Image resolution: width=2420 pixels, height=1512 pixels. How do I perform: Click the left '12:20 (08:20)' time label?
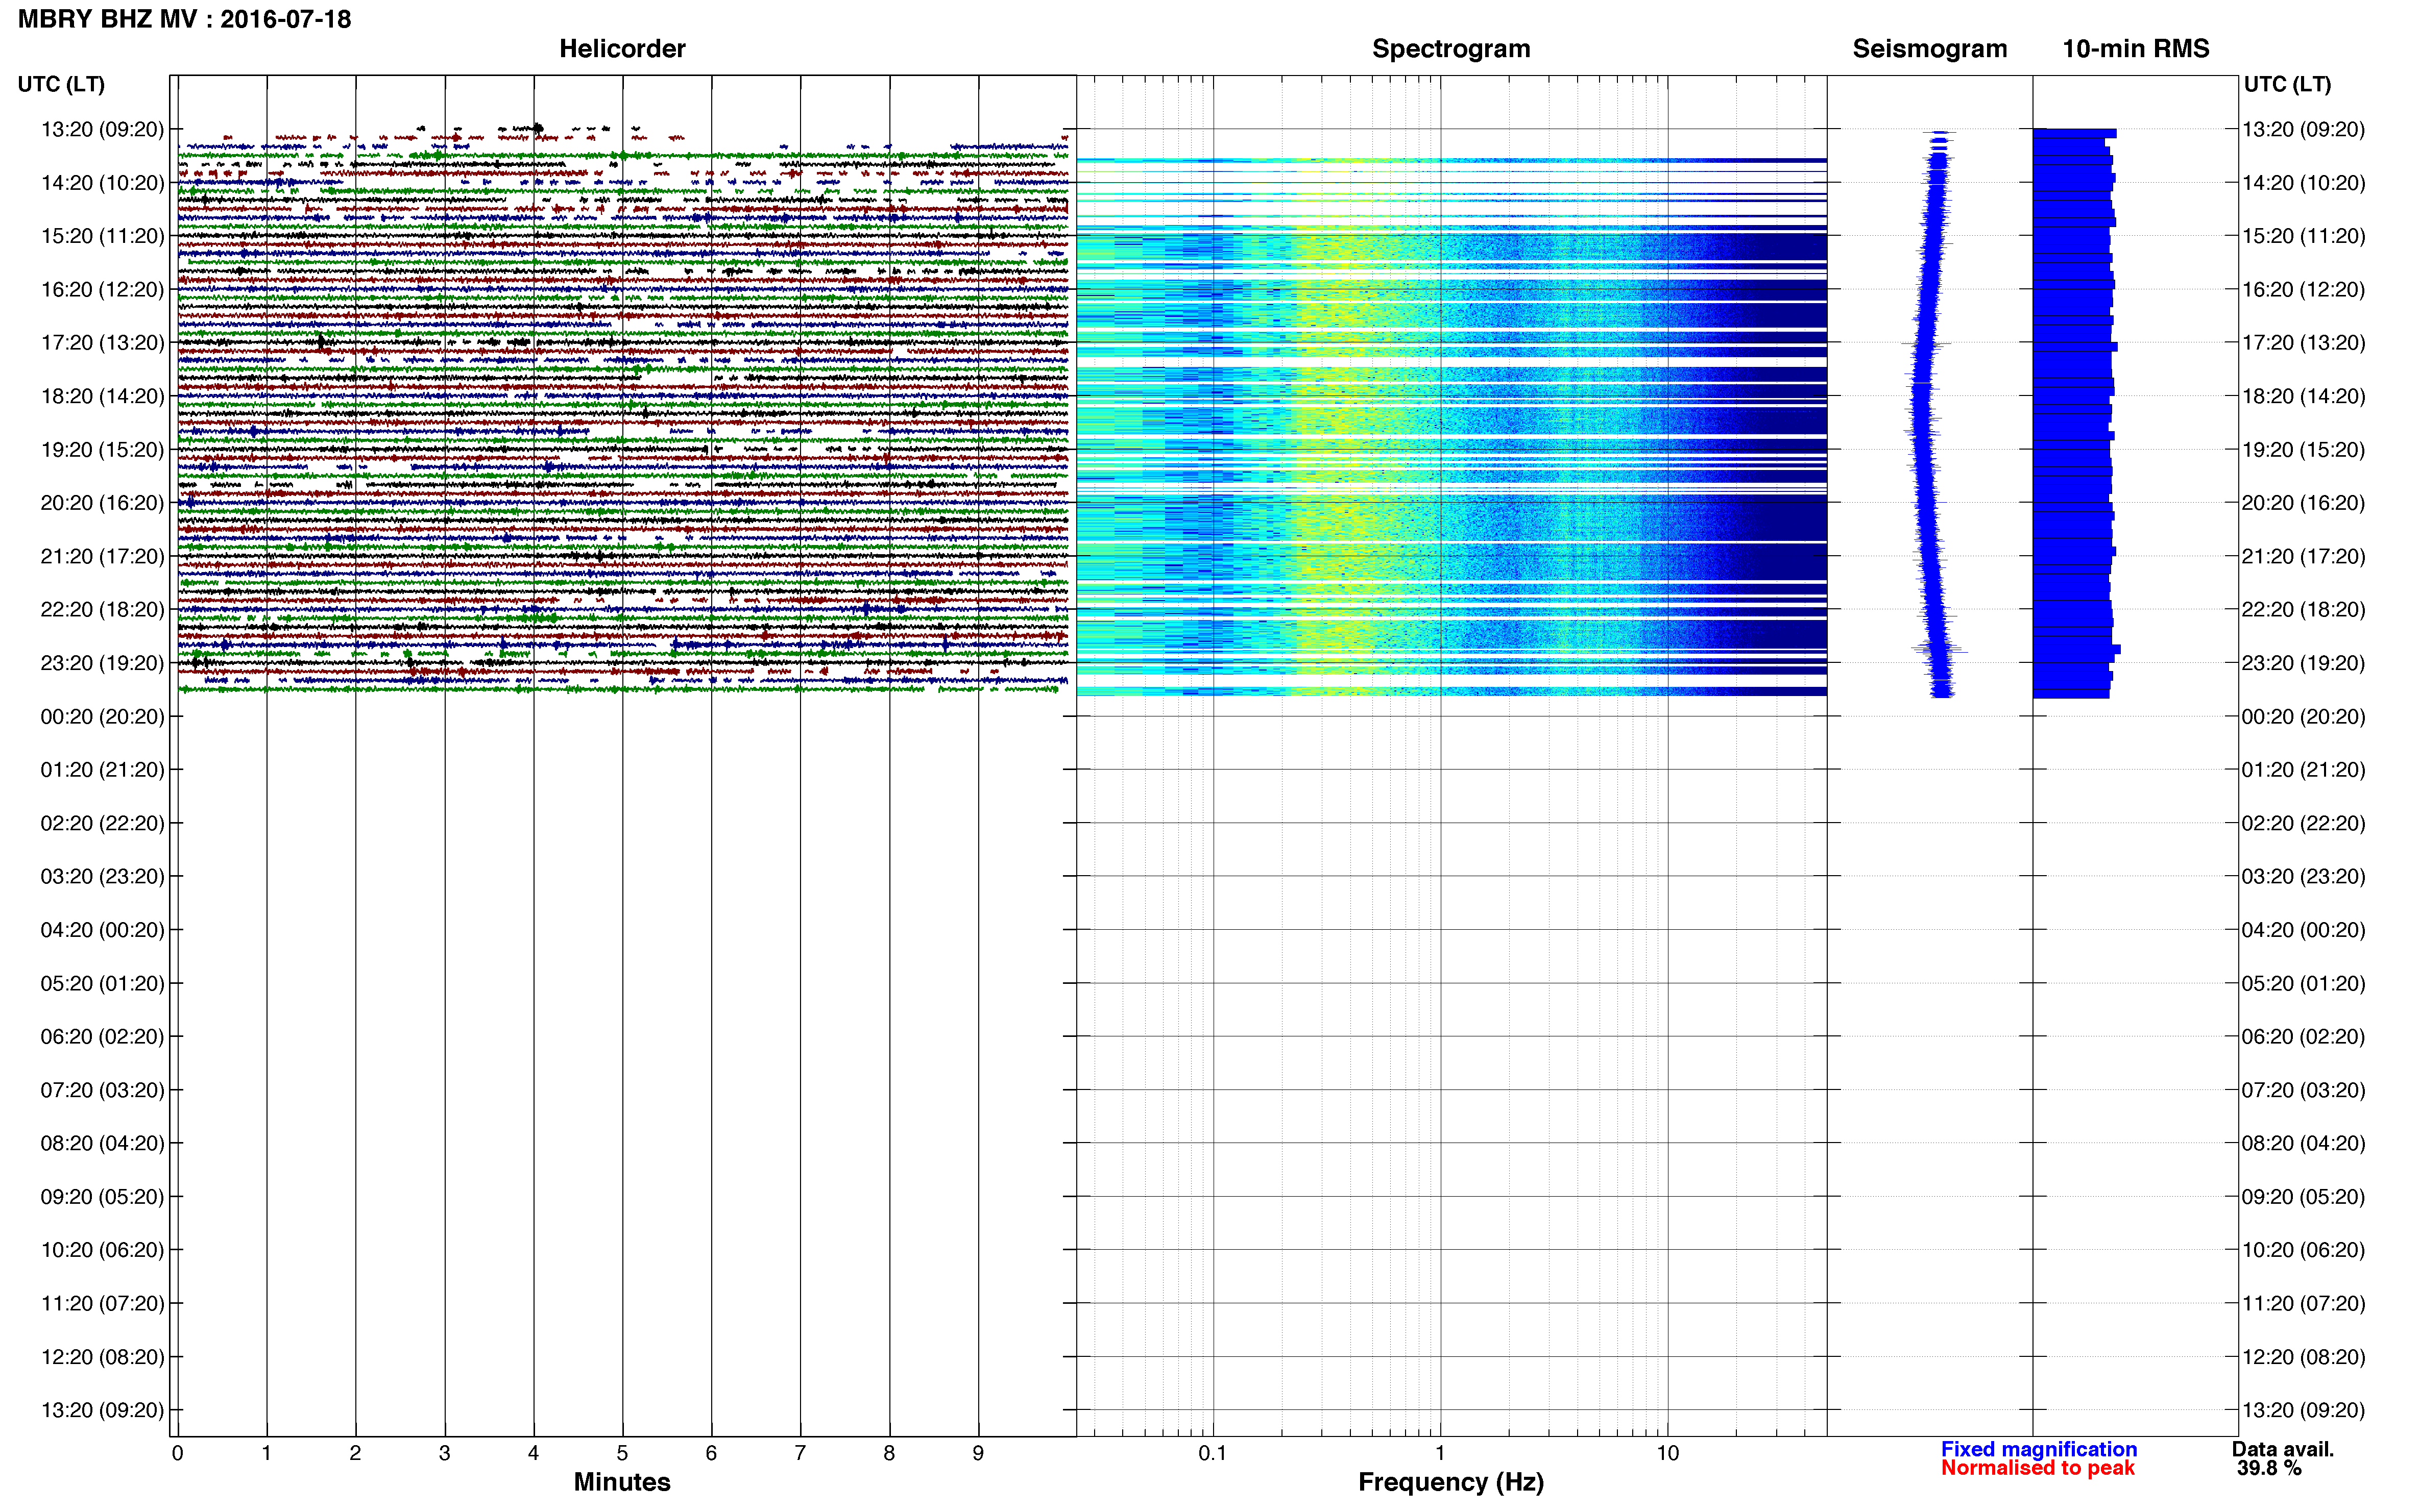coord(102,1357)
